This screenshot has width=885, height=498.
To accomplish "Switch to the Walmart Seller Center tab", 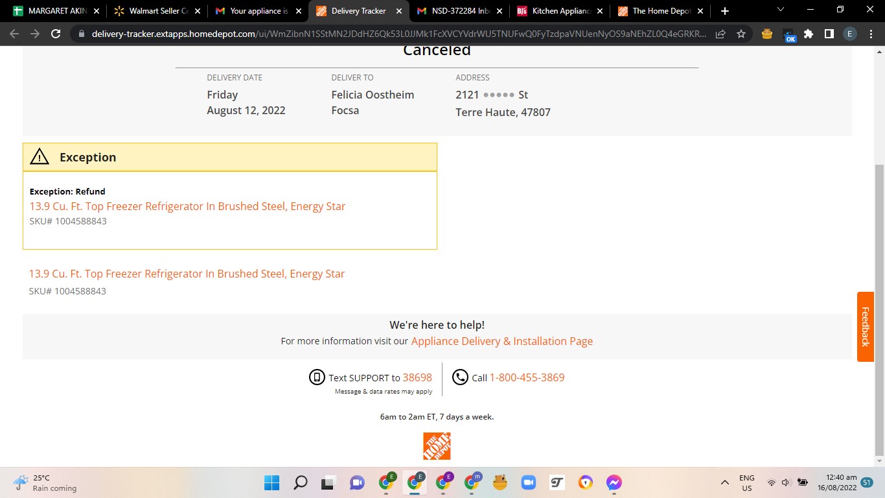I will coord(156,11).
